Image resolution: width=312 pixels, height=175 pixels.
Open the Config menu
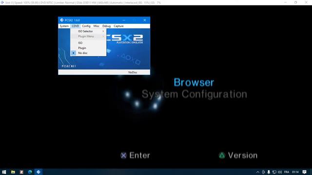point(86,26)
